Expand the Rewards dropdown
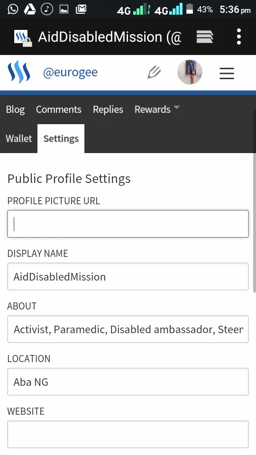 pos(157,109)
